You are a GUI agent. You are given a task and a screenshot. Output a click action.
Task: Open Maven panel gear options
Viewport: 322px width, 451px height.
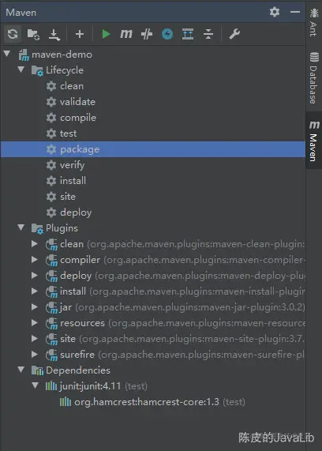pos(275,12)
